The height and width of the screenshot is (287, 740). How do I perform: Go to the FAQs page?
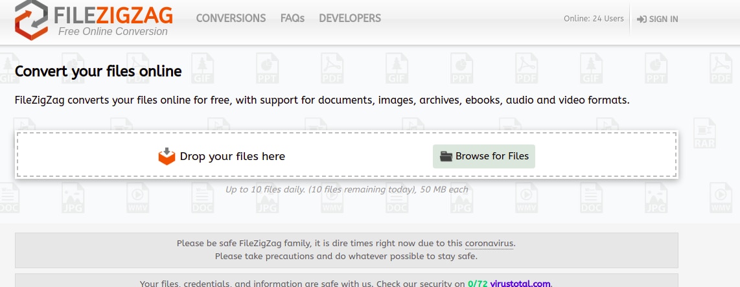tap(292, 18)
